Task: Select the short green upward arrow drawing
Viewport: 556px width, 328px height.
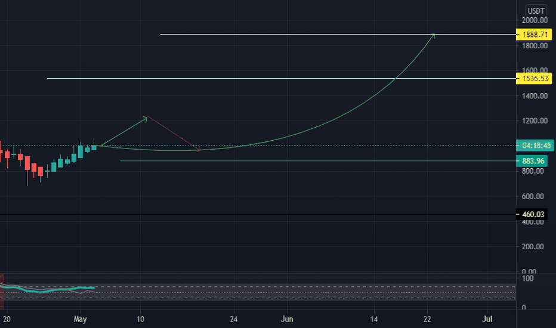Action: (x=123, y=131)
